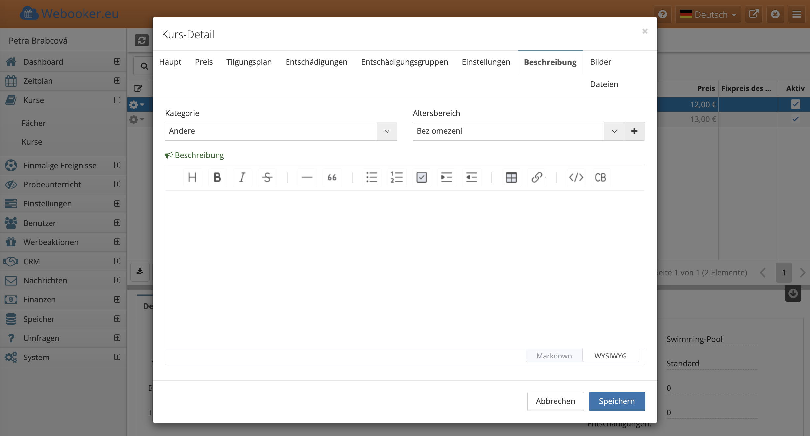Viewport: 810px width, 436px height.
Task: Insert a link using the chain icon
Action: point(537,177)
